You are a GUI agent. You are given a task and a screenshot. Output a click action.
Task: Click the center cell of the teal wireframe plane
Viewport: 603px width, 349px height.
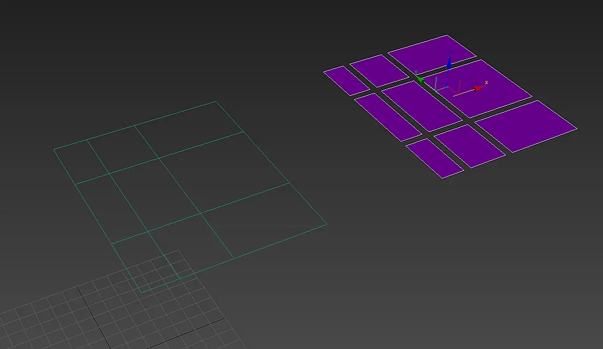coord(154,194)
